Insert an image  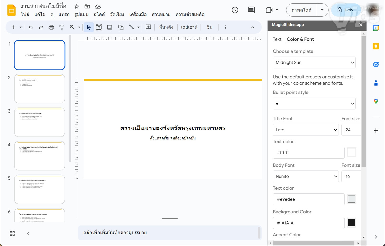pos(110,27)
